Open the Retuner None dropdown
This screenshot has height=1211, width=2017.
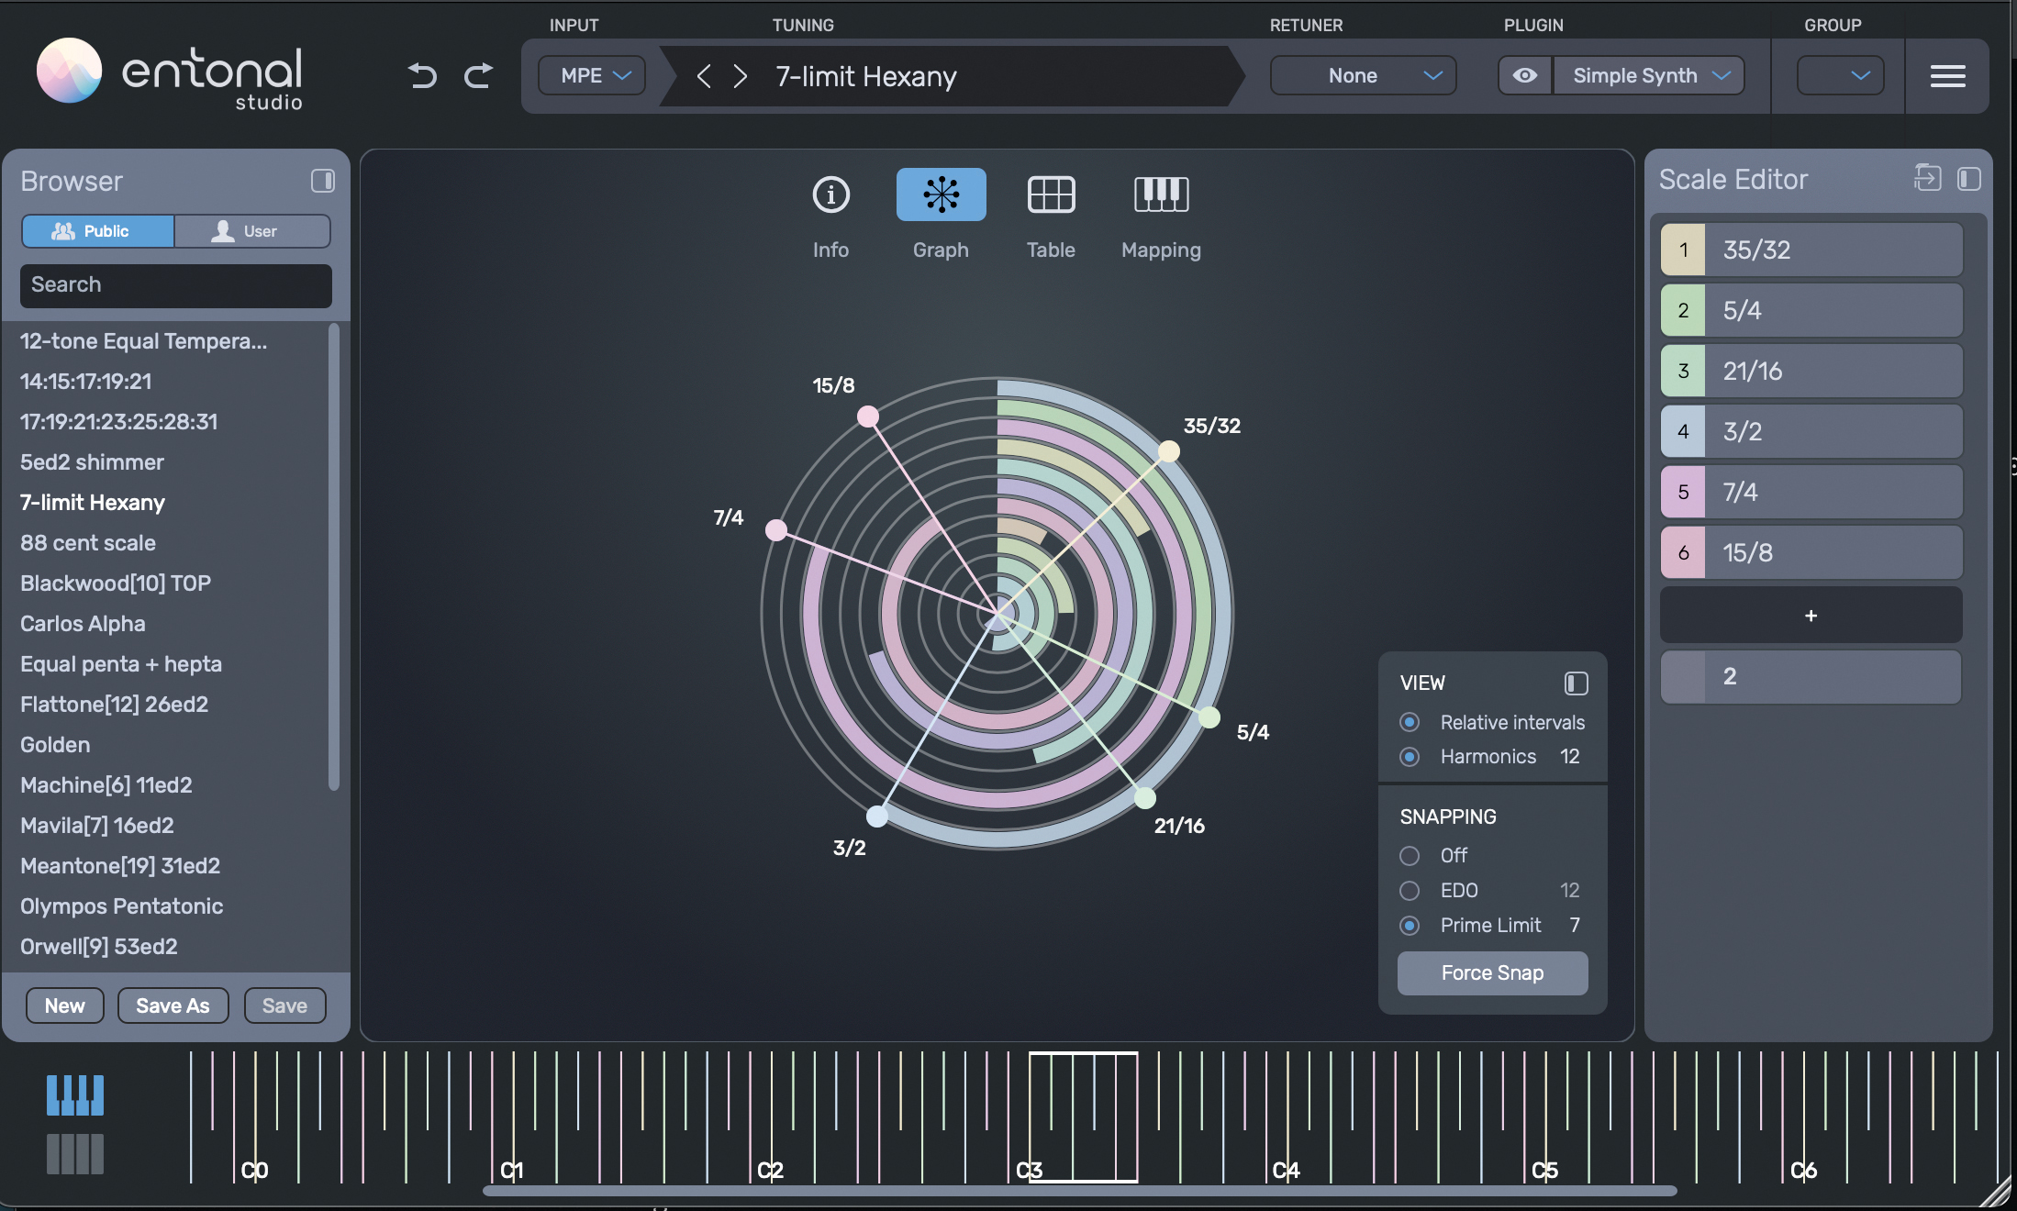pyautogui.click(x=1363, y=76)
